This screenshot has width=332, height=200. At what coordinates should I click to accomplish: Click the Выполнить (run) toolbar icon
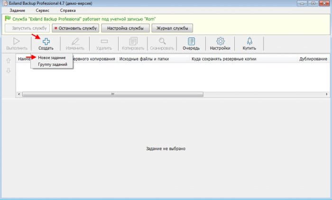(17, 41)
